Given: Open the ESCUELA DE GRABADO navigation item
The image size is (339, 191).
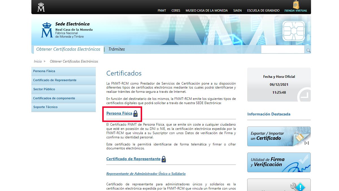Looking at the screenshot, I should click(x=263, y=10).
